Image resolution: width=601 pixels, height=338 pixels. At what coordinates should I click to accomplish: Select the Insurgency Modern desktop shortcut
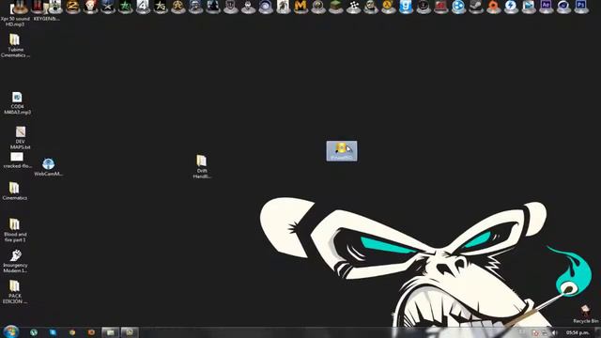[15, 261]
